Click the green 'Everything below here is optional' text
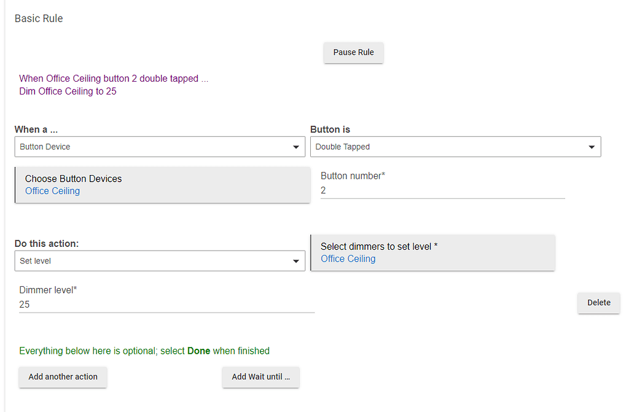The width and height of the screenshot is (629, 412). pyautogui.click(x=144, y=351)
